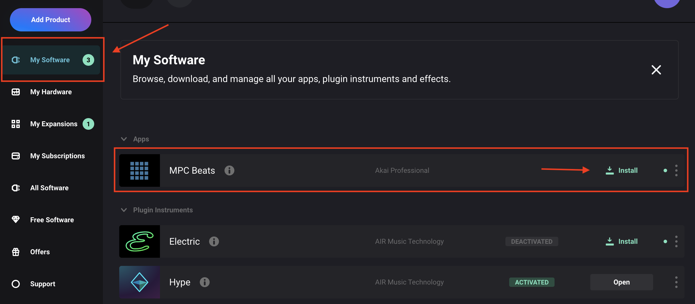Click the Offers gift icon

click(16, 252)
